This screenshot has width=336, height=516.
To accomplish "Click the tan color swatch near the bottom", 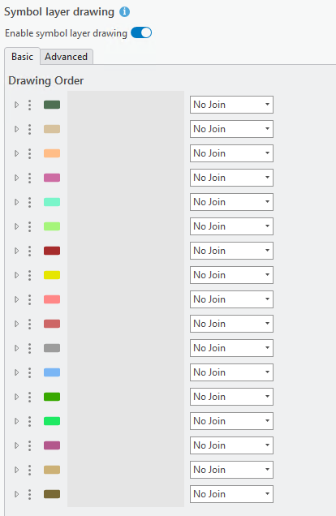I will pyautogui.click(x=52, y=470).
